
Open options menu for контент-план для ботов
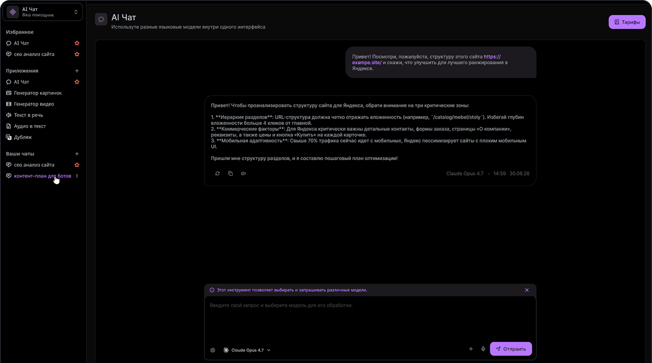coord(77,176)
